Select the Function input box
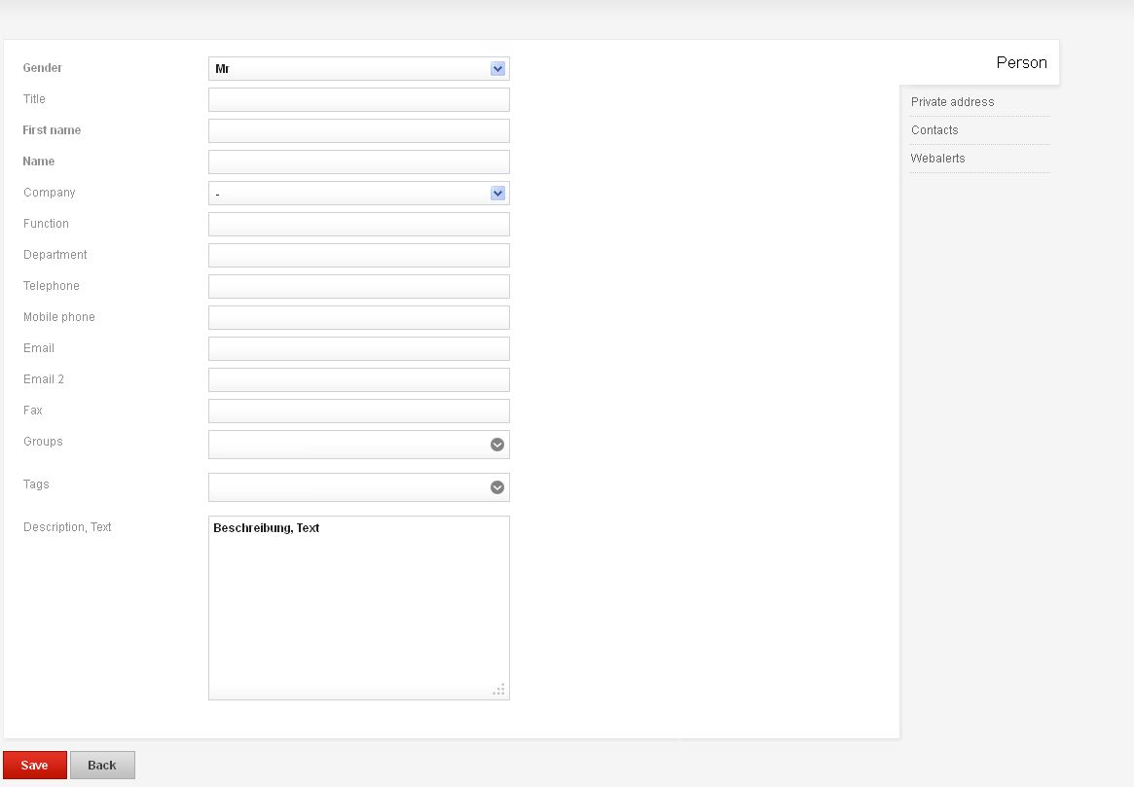This screenshot has height=787, width=1134. pyautogui.click(x=358, y=224)
